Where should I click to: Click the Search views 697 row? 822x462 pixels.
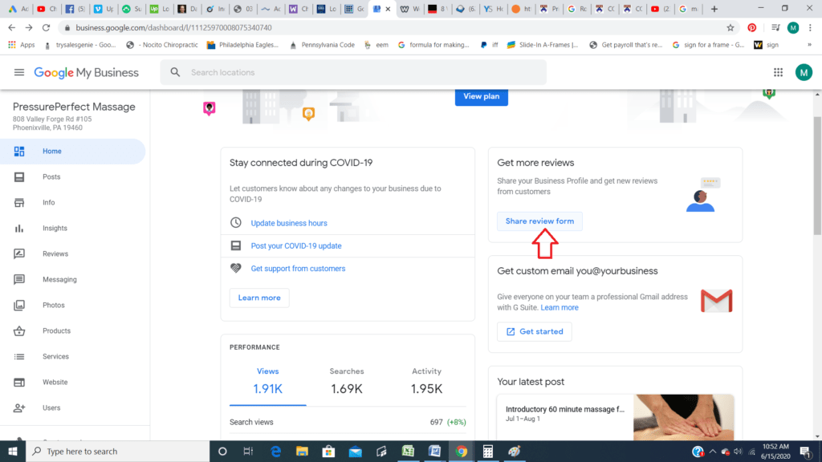click(348, 422)
